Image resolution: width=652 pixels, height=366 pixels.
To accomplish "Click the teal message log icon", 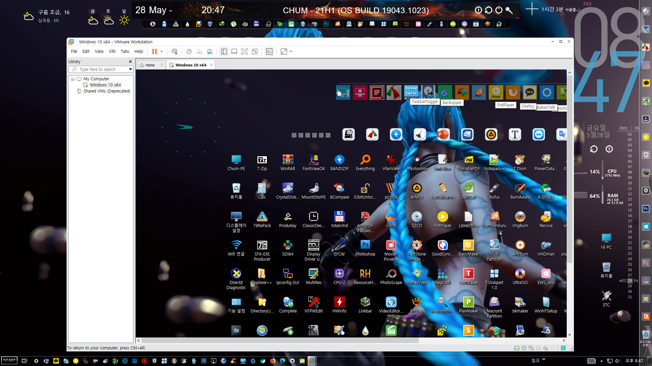I will click(x=563, y=348).
